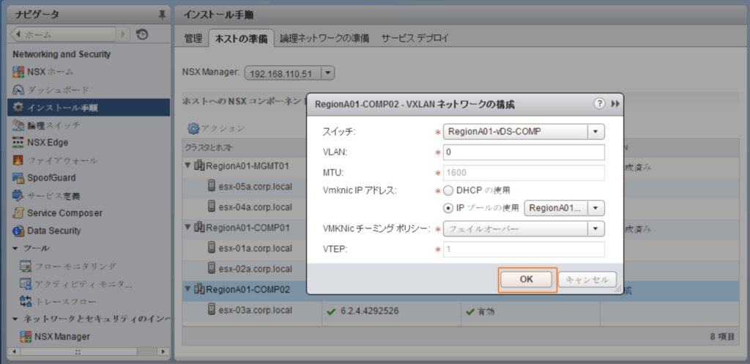Open フローモニタリング tool

pyautogui.click(x=68, y=266)
